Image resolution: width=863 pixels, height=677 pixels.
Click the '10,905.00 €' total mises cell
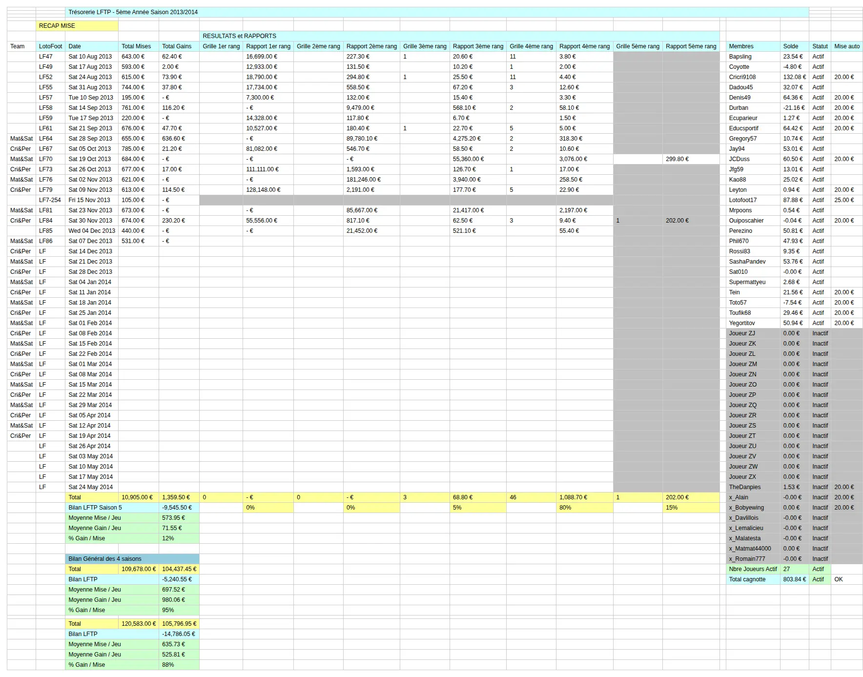point(139,497)
